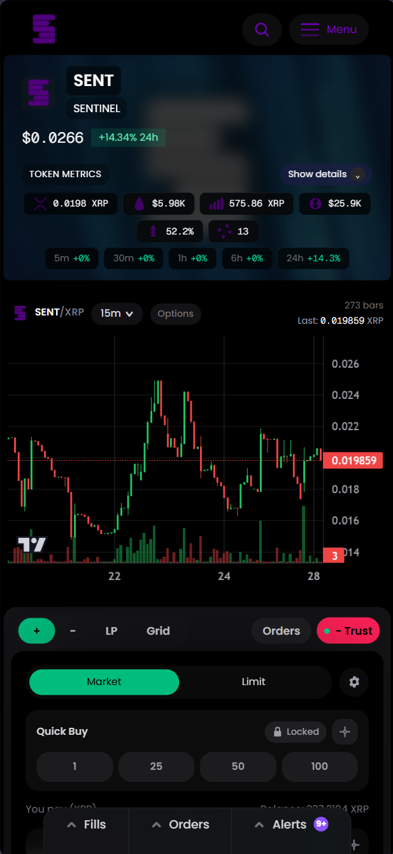The width and height of the screenshot is (393, 854).
Task: Open the 15m timeframe dropdown
Action: pos(117,314)
